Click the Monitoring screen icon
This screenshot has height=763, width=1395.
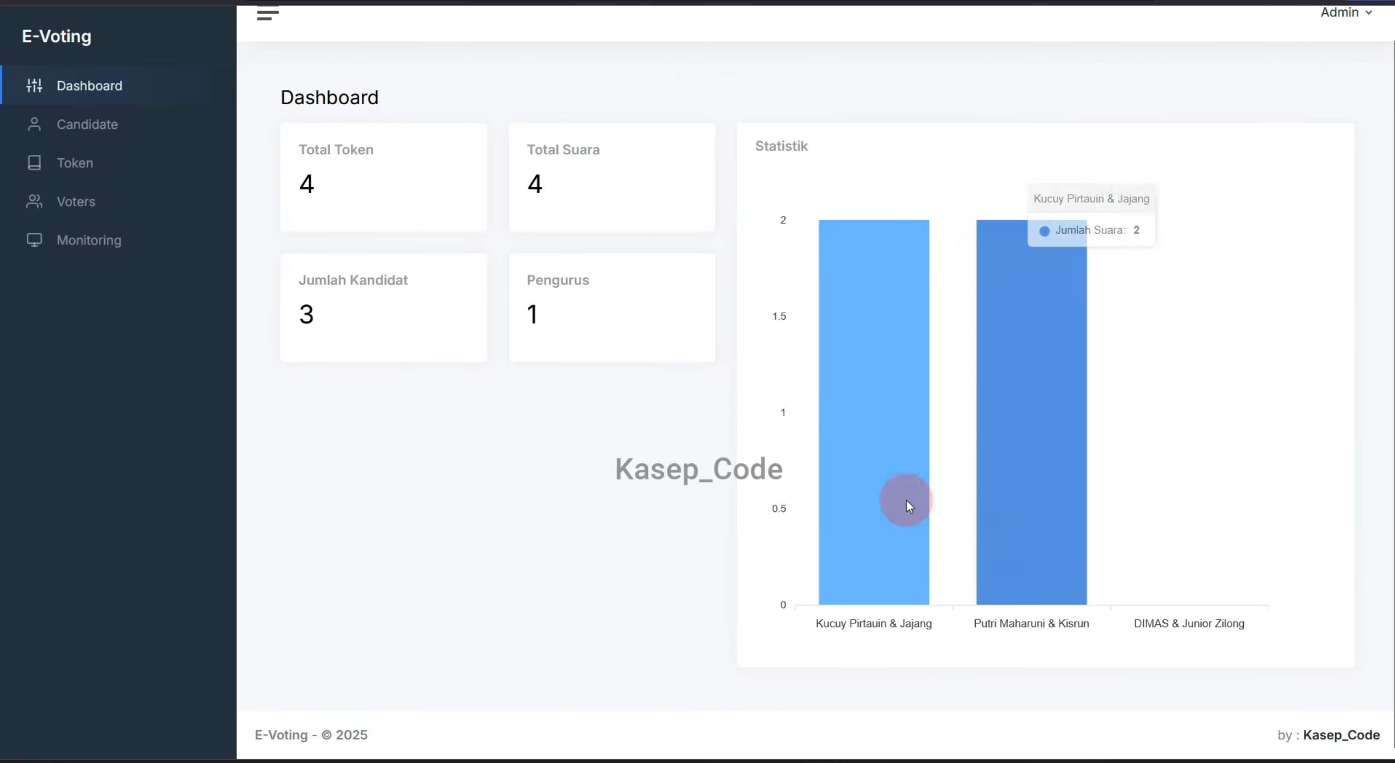point(34,240)
